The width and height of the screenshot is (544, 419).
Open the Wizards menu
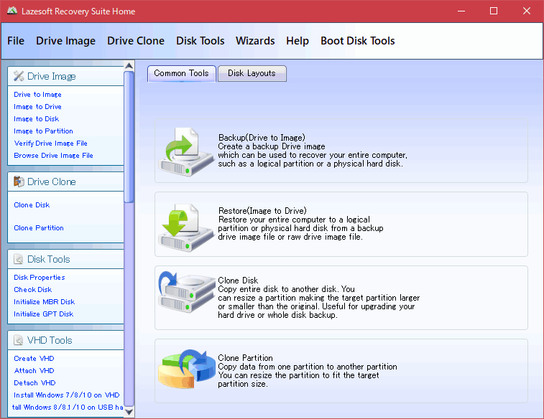[x=255, y=41]
